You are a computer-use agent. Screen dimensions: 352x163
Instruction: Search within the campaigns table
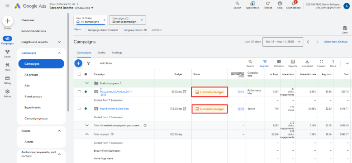(250, 63)
